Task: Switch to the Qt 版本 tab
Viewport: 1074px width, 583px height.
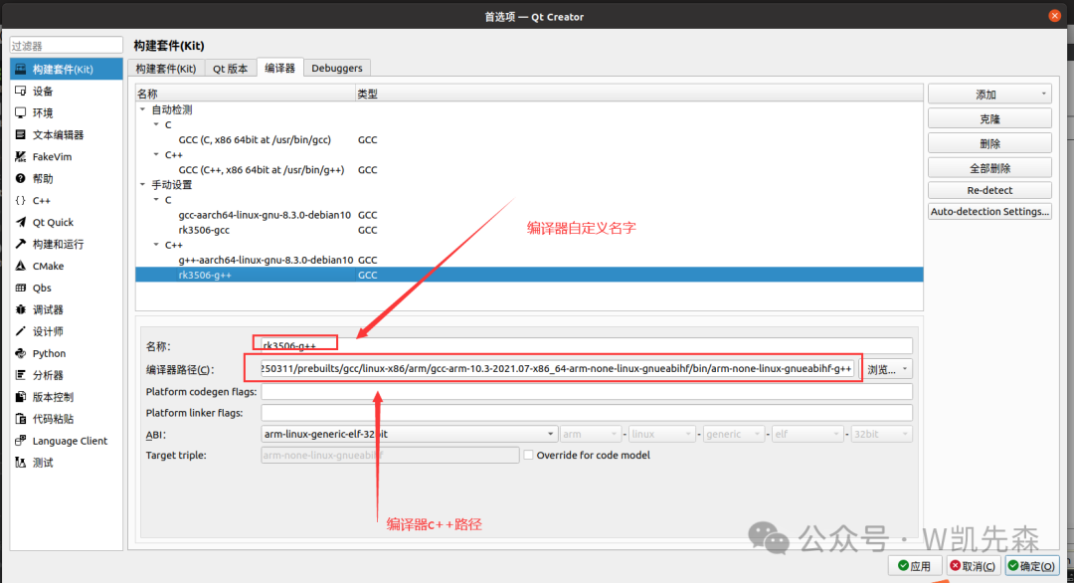Action: (x=230, y=69)
